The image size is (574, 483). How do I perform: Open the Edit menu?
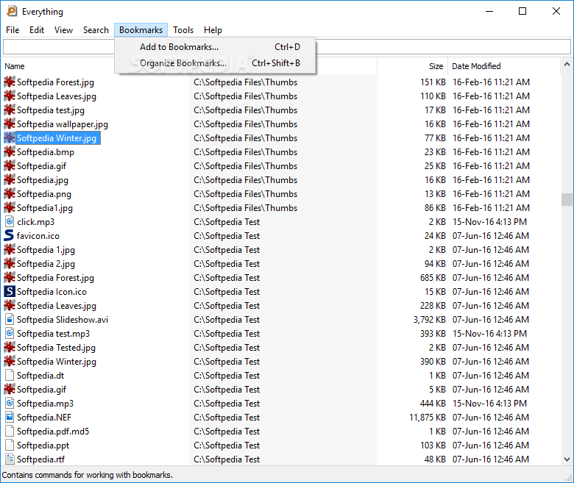tap(37, 30)
